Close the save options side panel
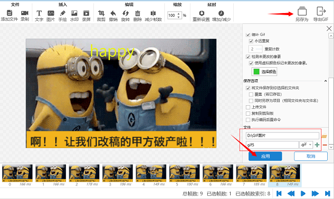334x199 pixels. point(329,29)
